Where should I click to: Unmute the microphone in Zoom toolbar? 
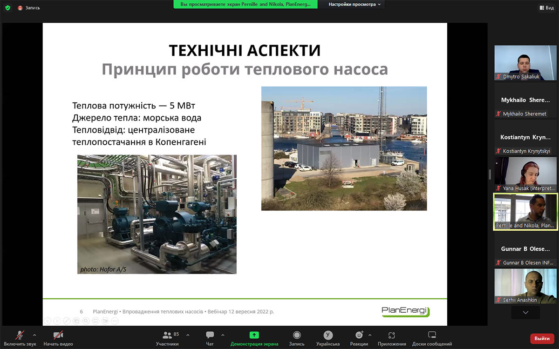(20, 338)
